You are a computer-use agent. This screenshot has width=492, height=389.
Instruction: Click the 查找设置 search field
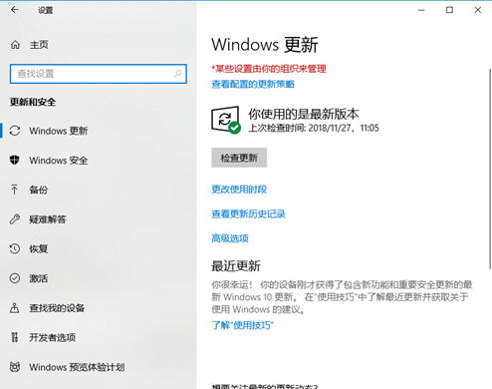tap(99, 74)
